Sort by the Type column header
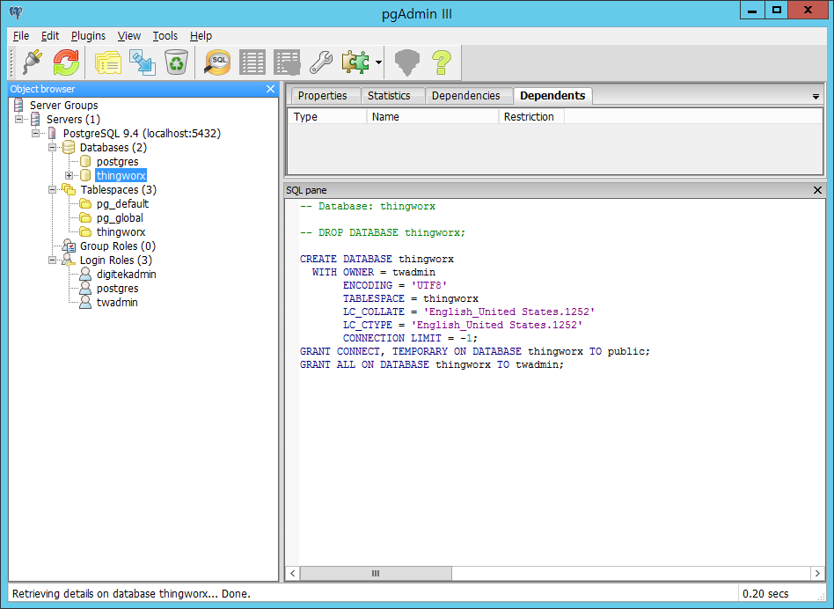The width and height of the screenshot is (834, 609). click(327, 116)
